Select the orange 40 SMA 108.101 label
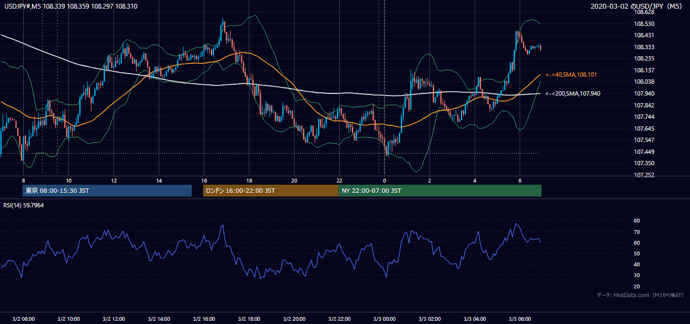Viewport: 690px width, 324px height. click(x=571, y=75)
